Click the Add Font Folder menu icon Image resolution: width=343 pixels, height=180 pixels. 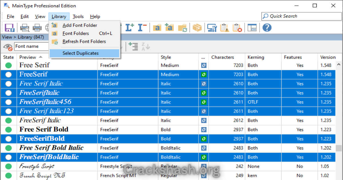pos(55,25)
